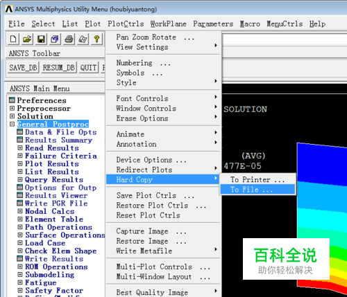
Task: Open the List menu
Action: pos(70,24)
